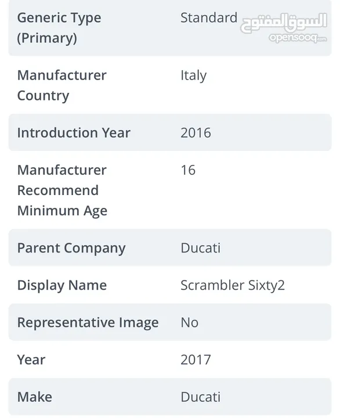The image size is (340, 418).
Task: Click the 2016 introduction year value
Action: [196, 133]
